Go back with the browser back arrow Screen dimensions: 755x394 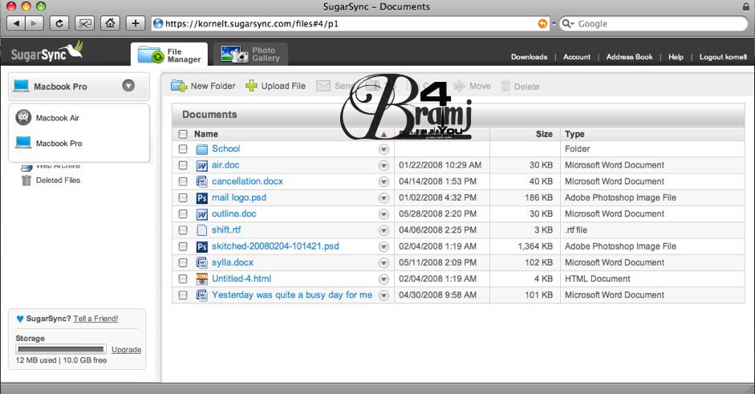click(16, 23)
